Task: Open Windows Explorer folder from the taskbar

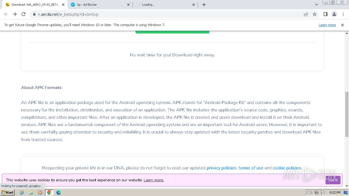Action: pyautogui.click(x=31, y=192)
